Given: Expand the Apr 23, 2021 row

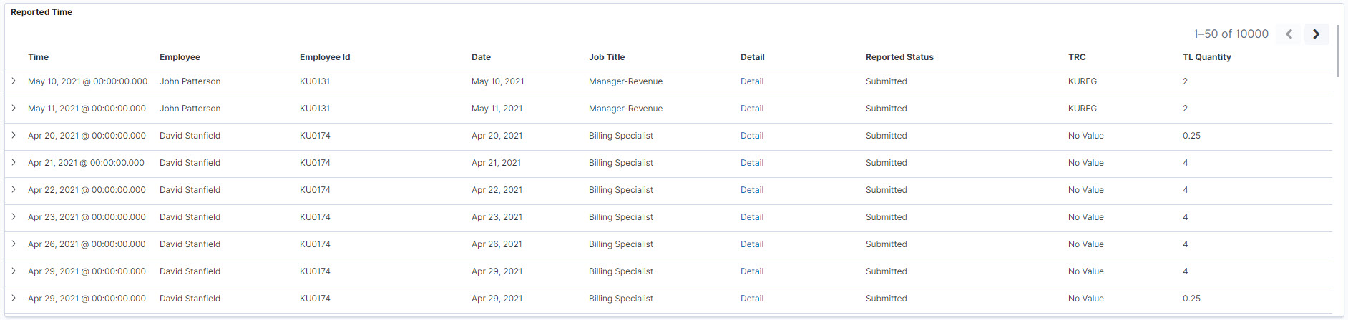Looking at the screenshot, I should point(14,217).
